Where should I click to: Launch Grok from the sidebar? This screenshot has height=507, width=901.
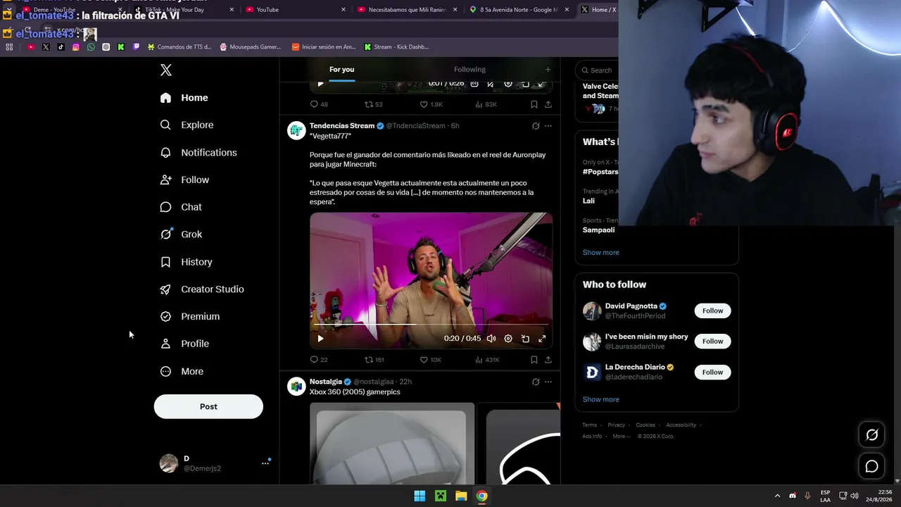point(181,234)
